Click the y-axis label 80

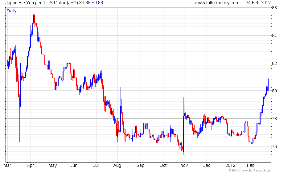pos(274,91)
